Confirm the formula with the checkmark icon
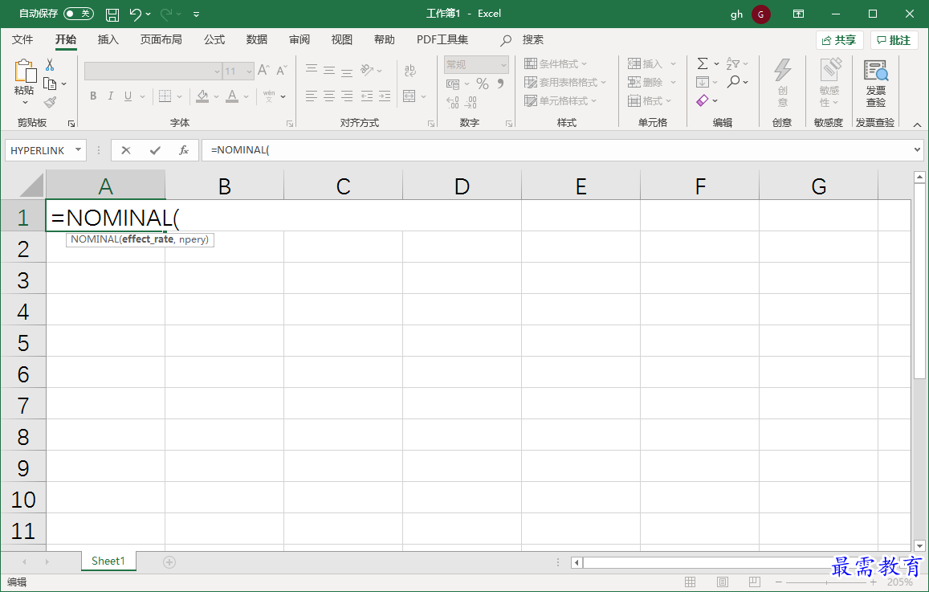This screenshot has width=929, height=592. pyautogui.click(x=155, y=150)
